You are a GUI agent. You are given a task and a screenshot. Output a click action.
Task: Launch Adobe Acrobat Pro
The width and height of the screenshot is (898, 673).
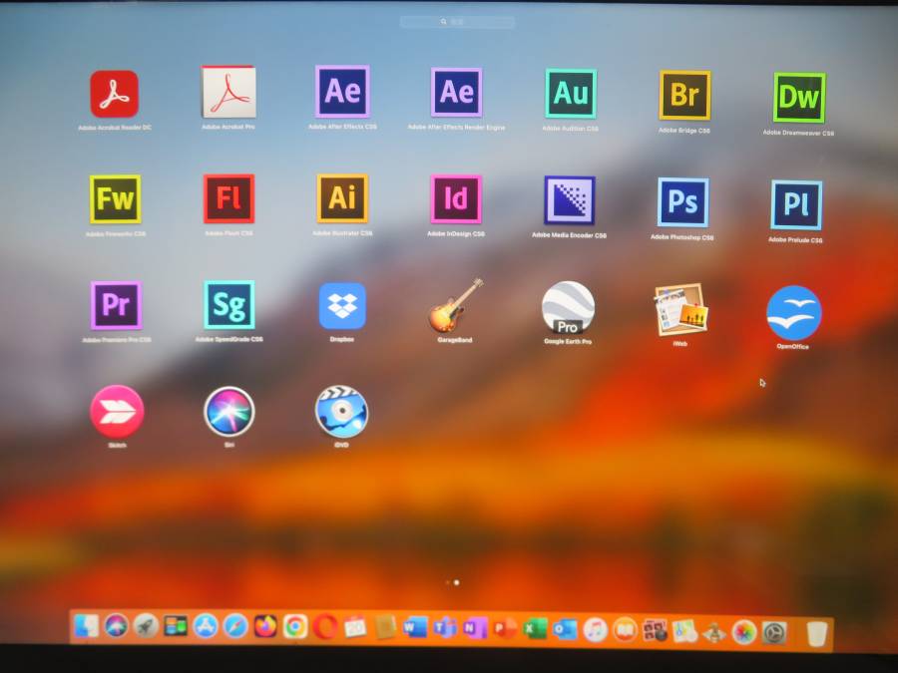tap(228, 92)
